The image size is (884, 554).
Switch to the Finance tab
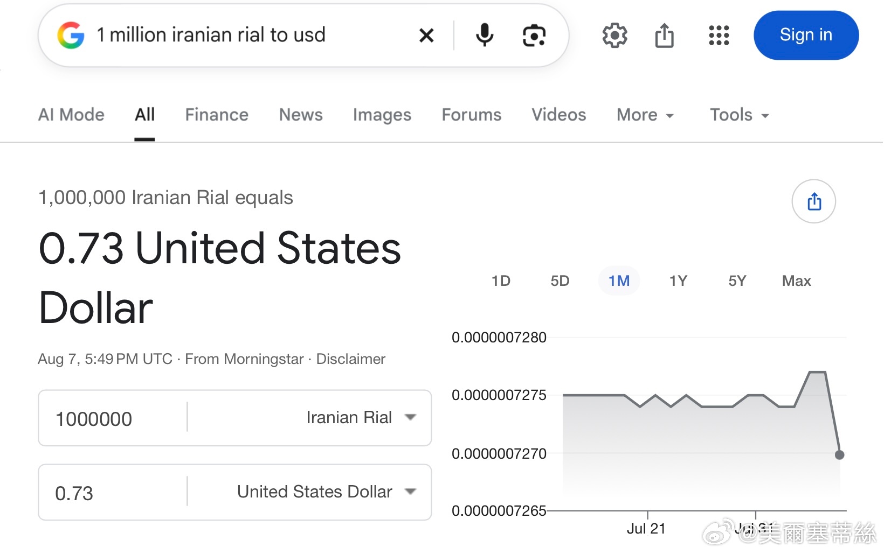coord(217,115)
